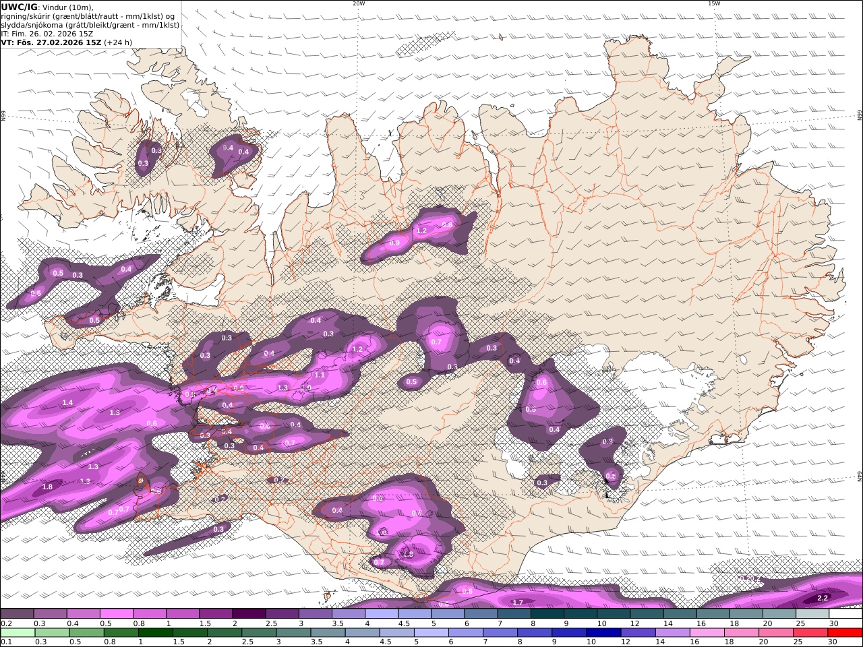Click the 1.1 precipitation value on the map
The height and width of the screenshot is (647, 863).
pos(320,375)
